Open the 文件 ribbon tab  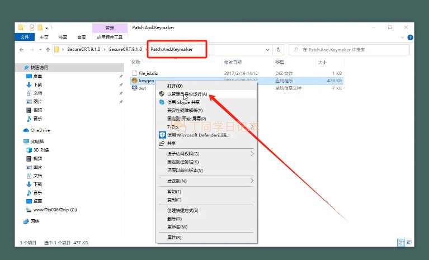(x=25, y=37)
